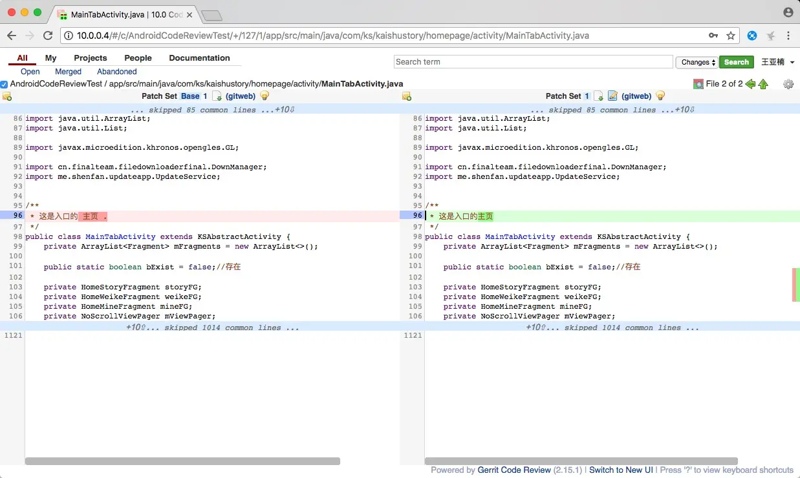
Task: Switch to the Documentation menu
Action: tap(199, 57)
